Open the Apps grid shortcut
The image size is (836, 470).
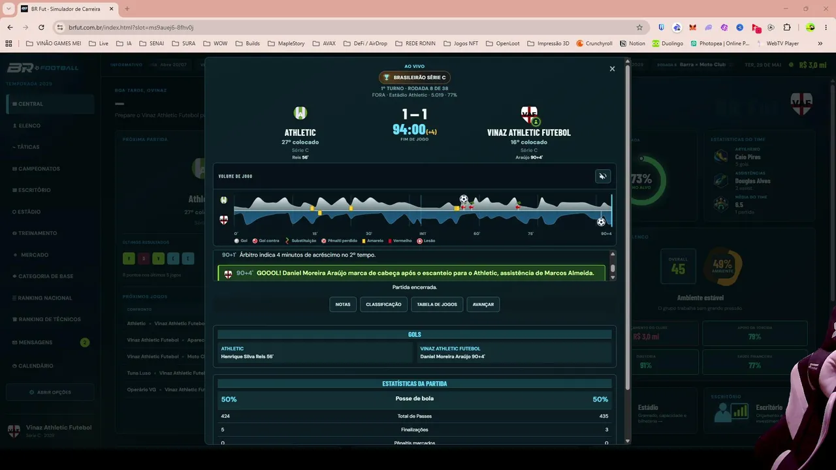coord(8,44)
